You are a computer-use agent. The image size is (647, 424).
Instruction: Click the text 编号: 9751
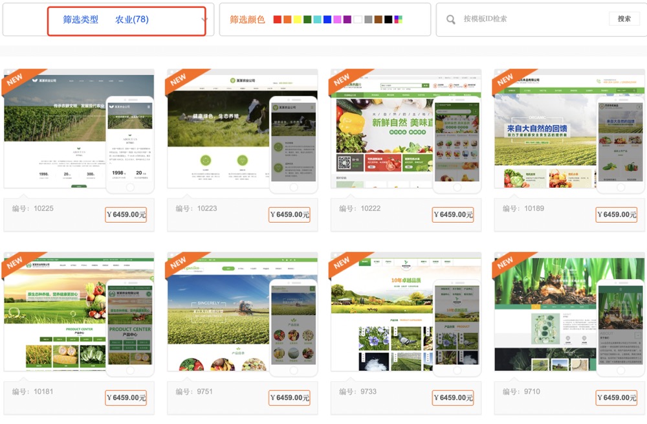[194, 392]
